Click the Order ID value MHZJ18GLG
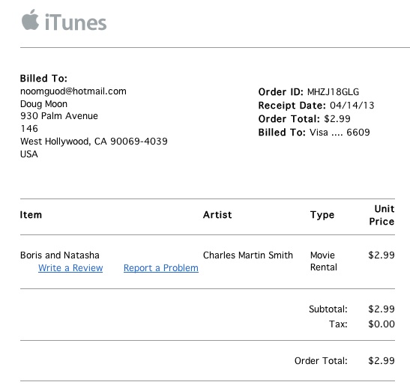The image size is (410, 388). point(333,92)
